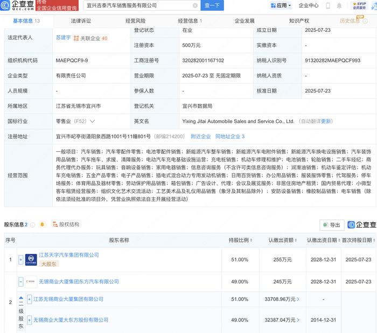Image resolution: width=377 pixels, height=333 pixels.
Task: Click 江苏天宇汽车集团 logo thumbnail
Action: [31, 259]
